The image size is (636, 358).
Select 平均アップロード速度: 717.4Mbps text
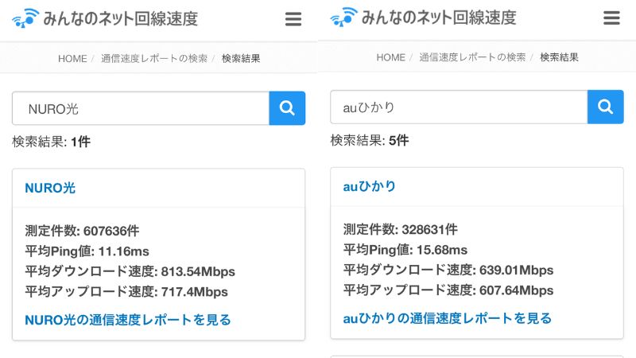click(126, 291)
